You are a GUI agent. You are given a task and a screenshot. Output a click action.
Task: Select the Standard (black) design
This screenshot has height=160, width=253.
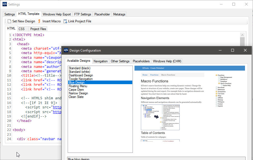tap(100, 68)
